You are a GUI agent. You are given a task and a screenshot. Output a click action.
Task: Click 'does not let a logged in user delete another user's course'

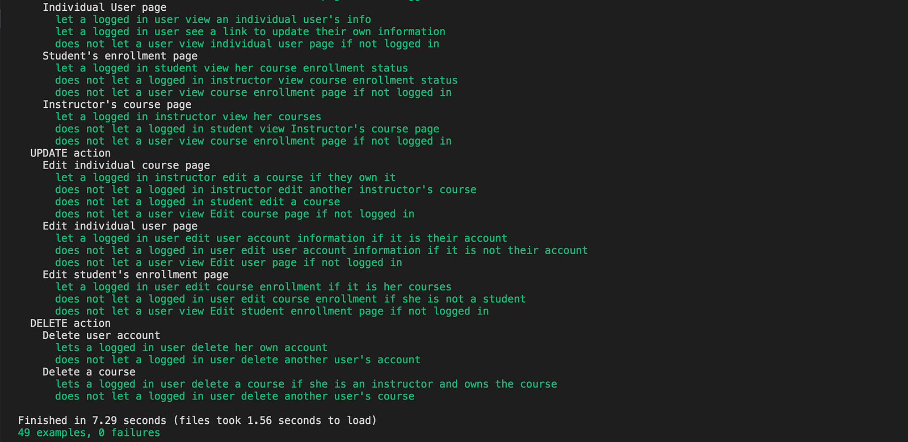click(x=234, y=397)
